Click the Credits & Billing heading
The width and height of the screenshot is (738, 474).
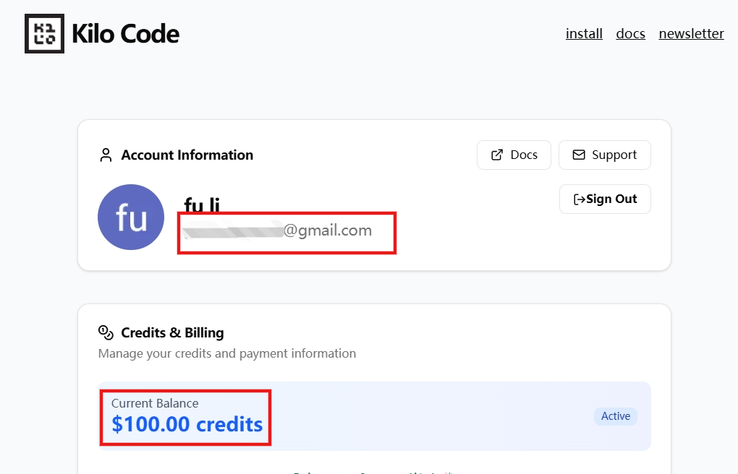point(172,333)
